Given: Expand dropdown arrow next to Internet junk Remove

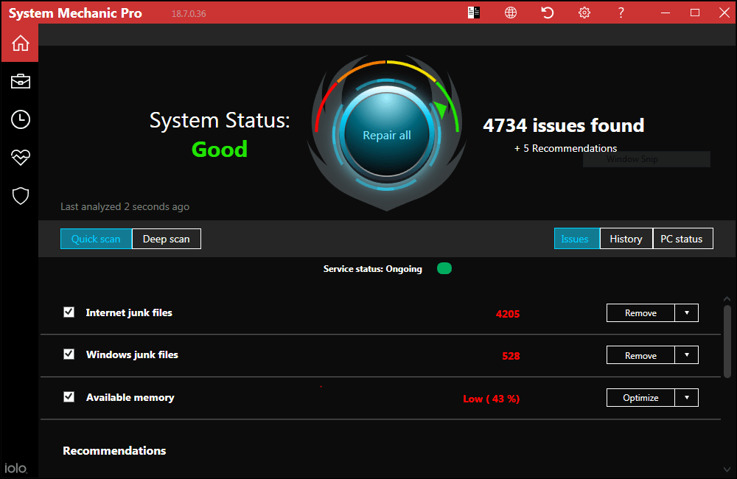Looking at the screenshot, I should [687, 313].
